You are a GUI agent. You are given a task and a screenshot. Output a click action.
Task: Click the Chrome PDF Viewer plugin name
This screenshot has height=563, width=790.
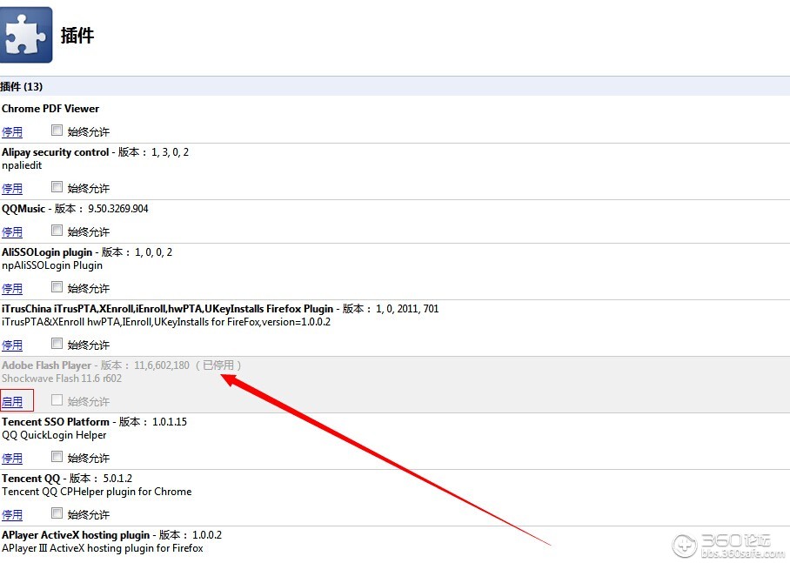(x=50, y=109)
